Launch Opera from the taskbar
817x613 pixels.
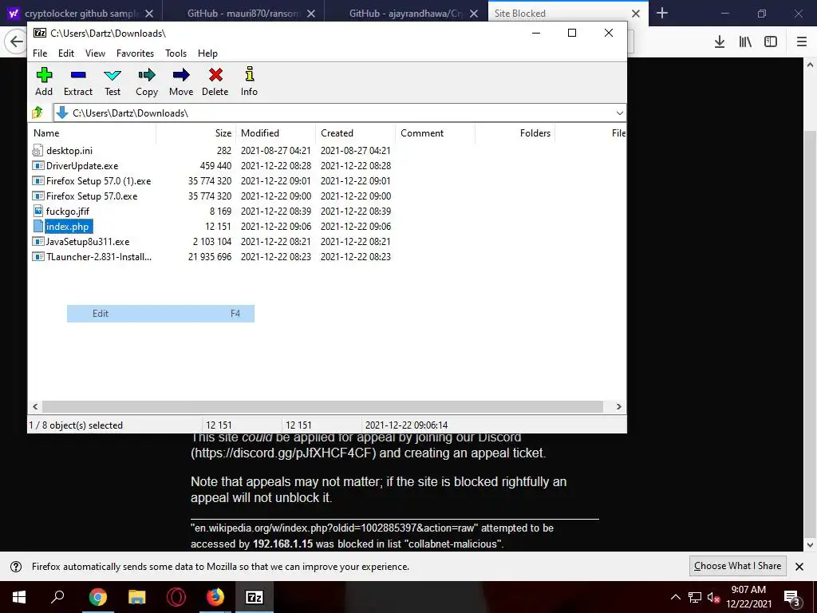coord(176,597)
